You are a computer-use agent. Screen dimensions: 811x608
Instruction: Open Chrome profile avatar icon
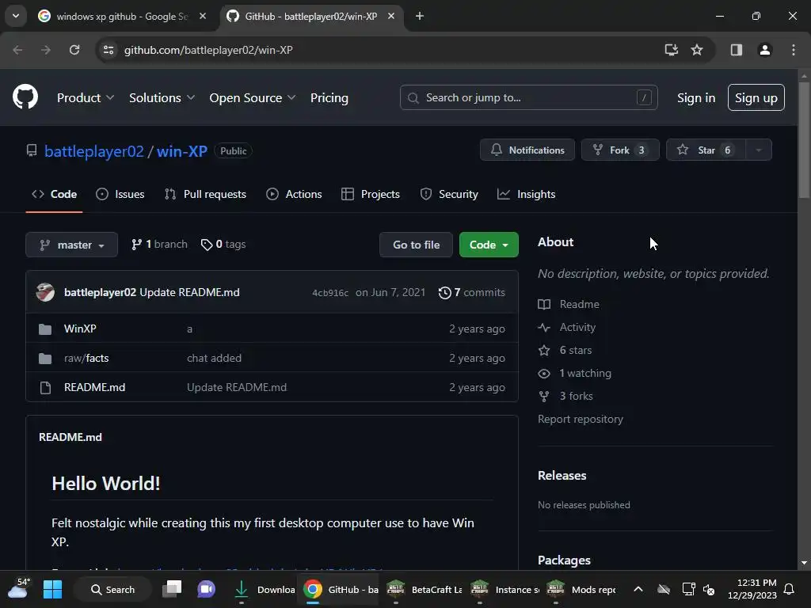click(764, 50)
